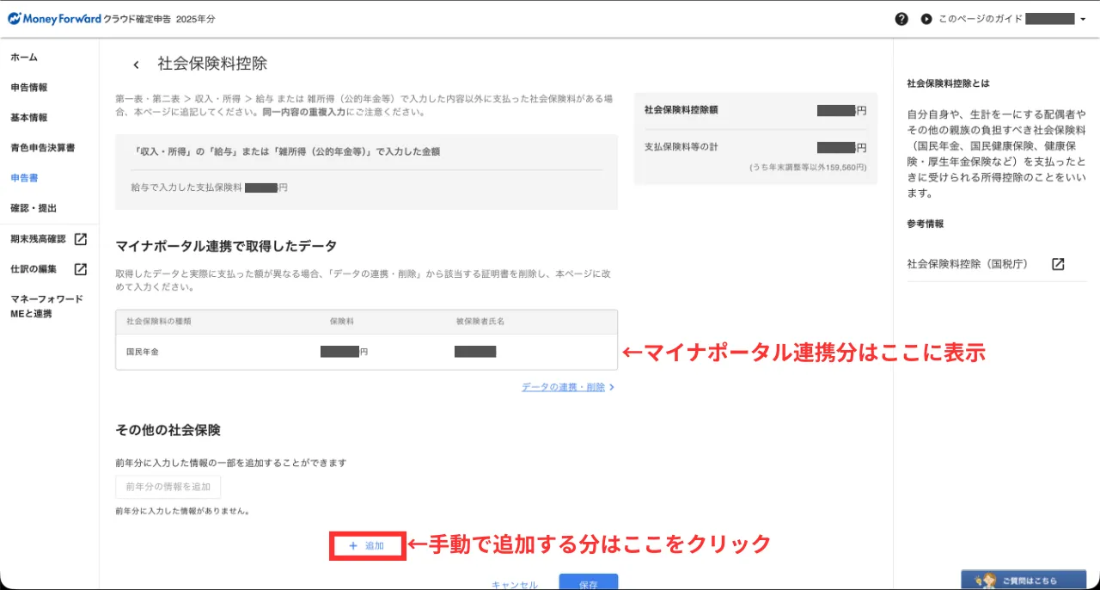Click the Money Forward logo
Screen dimensions: 1100x590
pyautogui.click(x=55, y=18)
